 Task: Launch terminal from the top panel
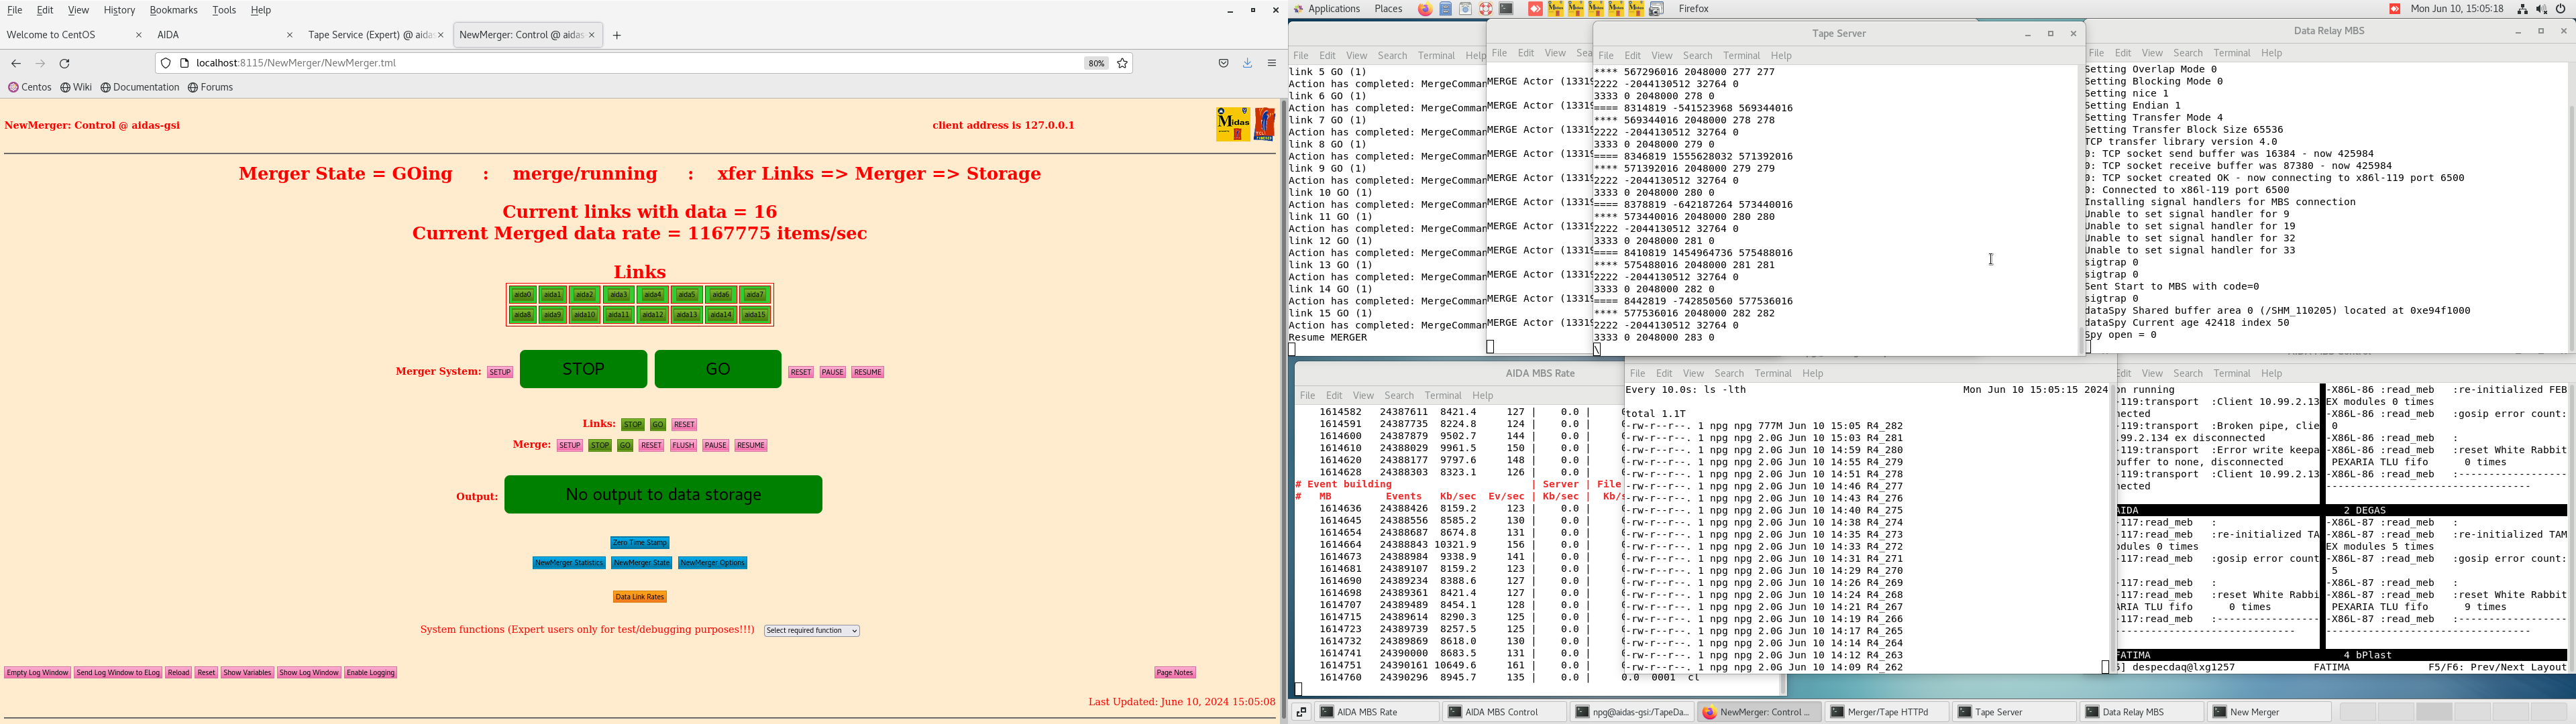[1506, 9]
